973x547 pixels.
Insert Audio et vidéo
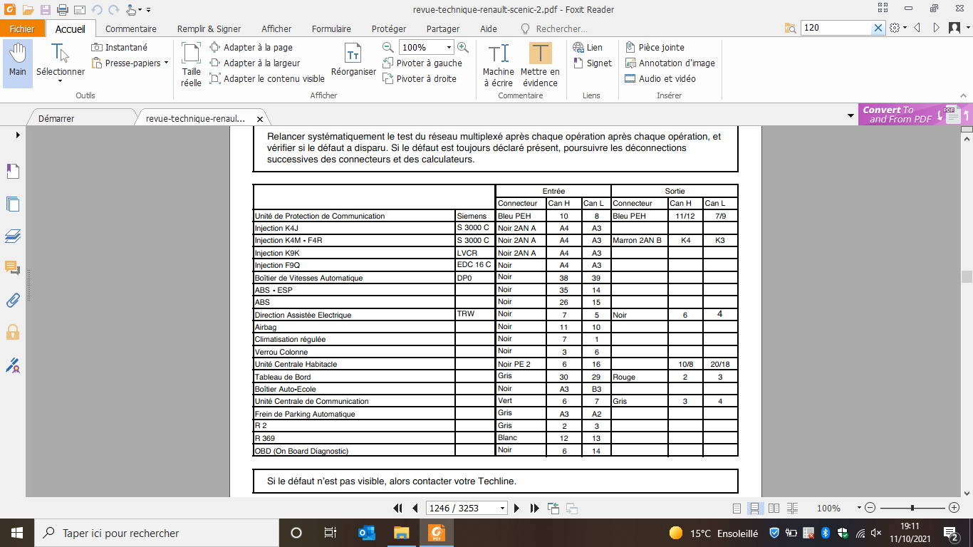[660, 78]
